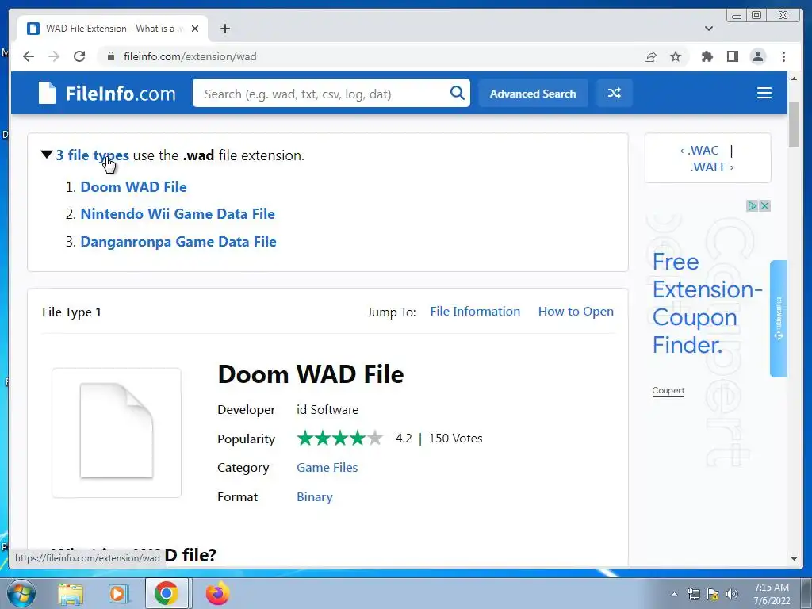Jump to How to Open section

(x=576, y=311)
